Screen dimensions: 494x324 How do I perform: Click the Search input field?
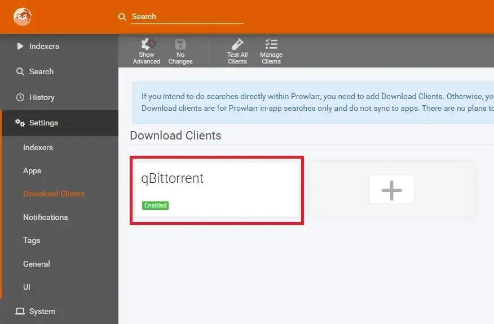186,16
